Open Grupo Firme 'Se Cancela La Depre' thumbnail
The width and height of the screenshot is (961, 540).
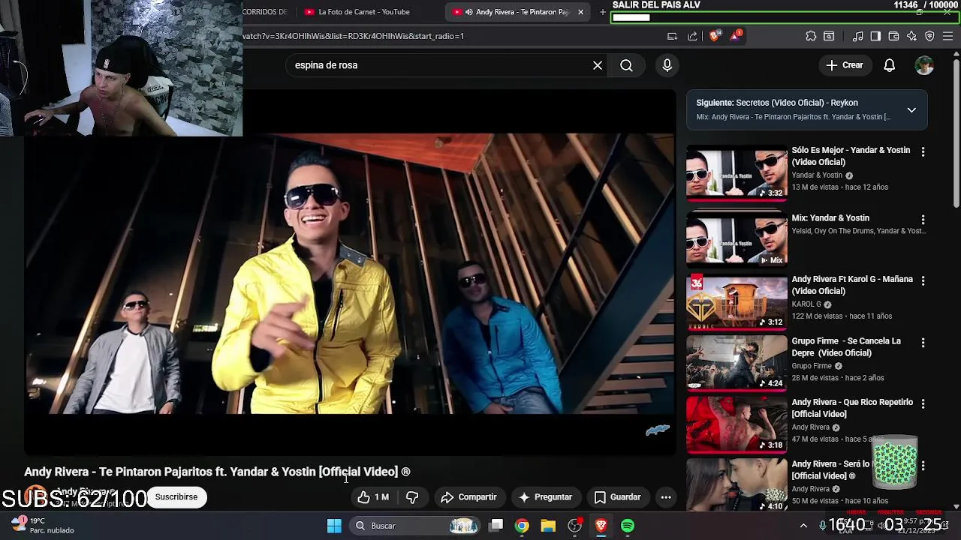point(737,363)
